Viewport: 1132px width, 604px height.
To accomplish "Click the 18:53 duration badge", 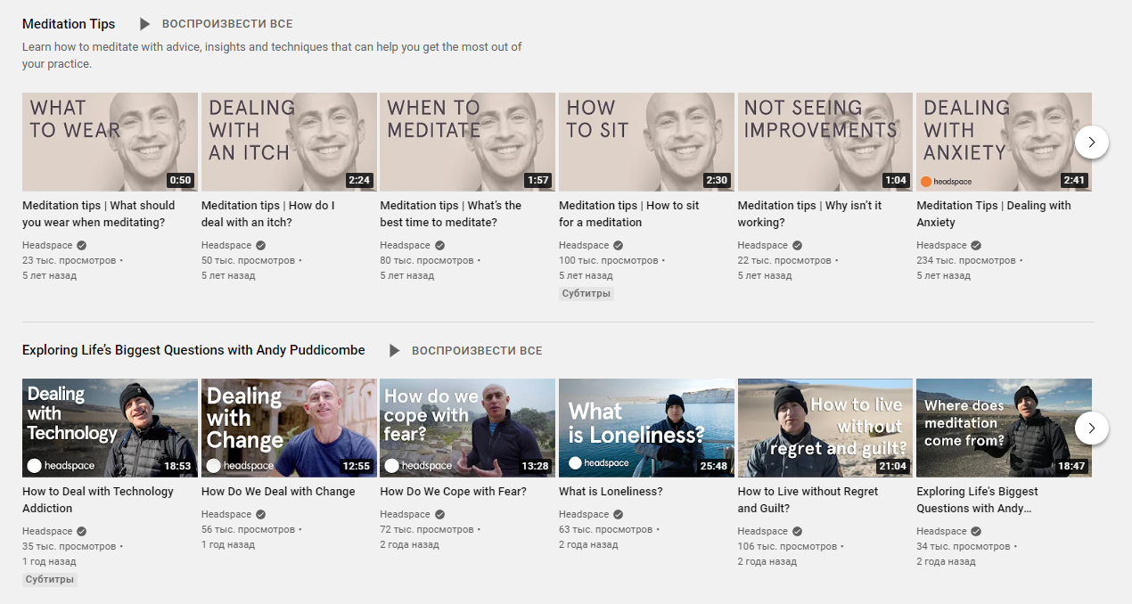I will coord(177,466).
